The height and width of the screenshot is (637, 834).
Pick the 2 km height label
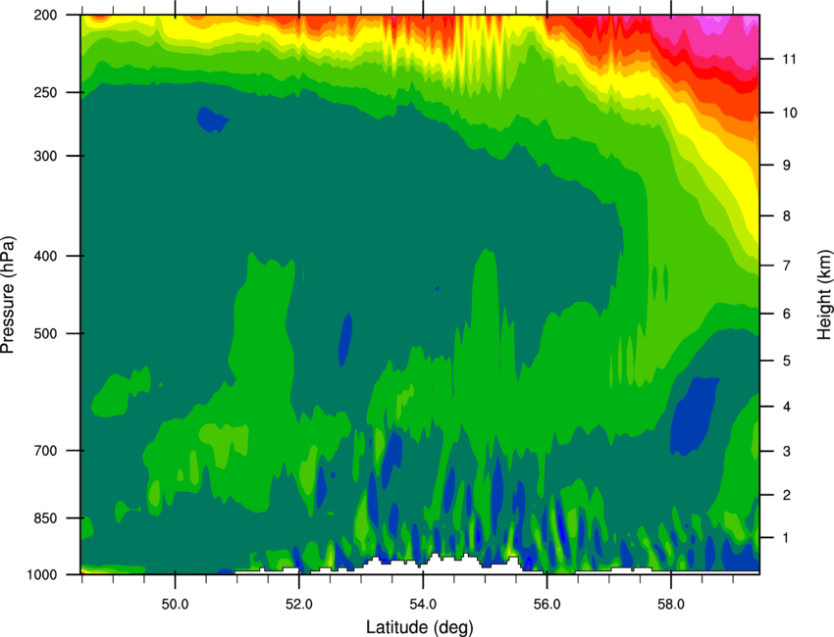[786, 495]
